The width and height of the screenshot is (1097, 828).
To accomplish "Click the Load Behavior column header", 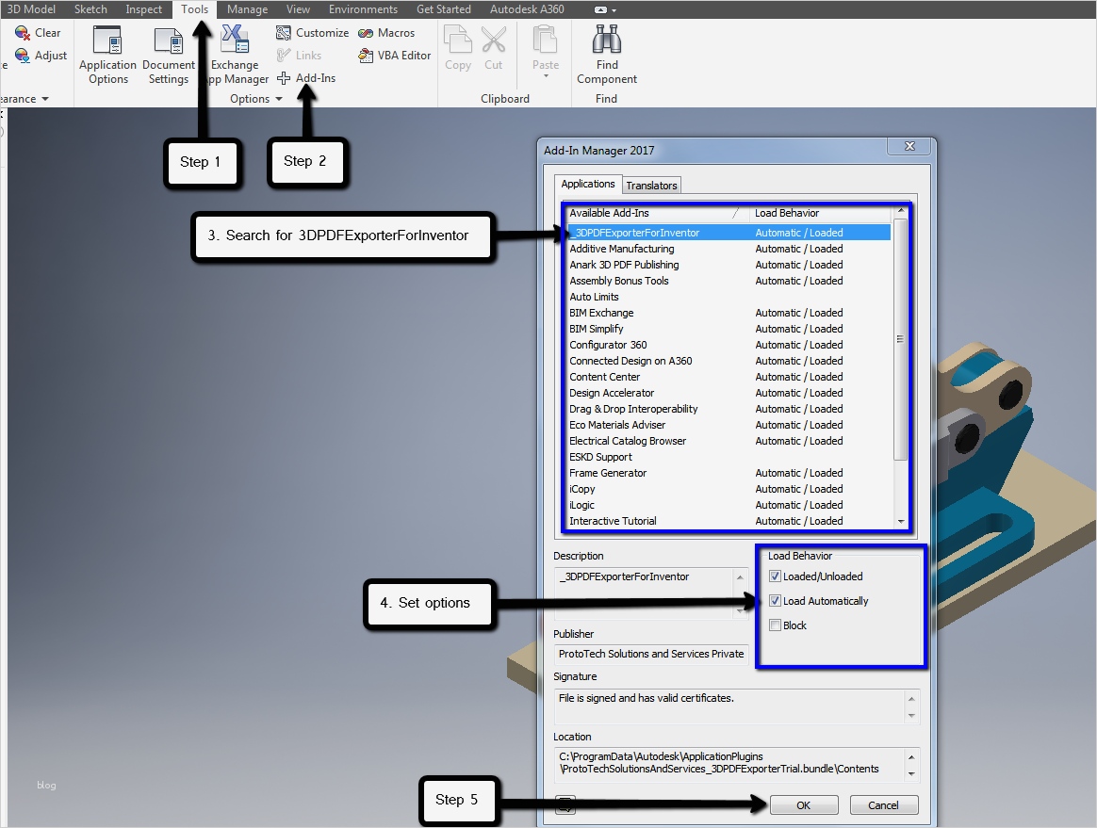I will [x=821, y=213].
